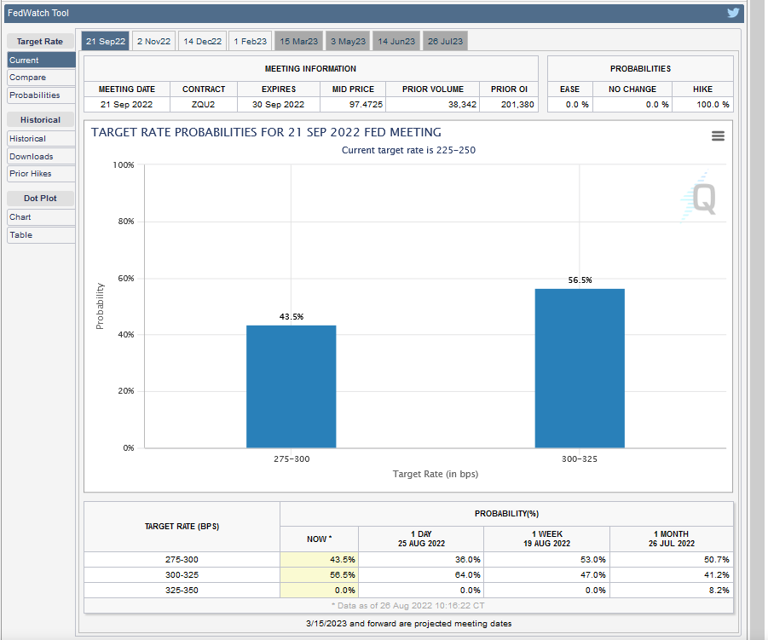The height and width of the screenshot is (640, 768).
Task: Open the Dot Plot Chart view
Action: [x=41, y=217]
